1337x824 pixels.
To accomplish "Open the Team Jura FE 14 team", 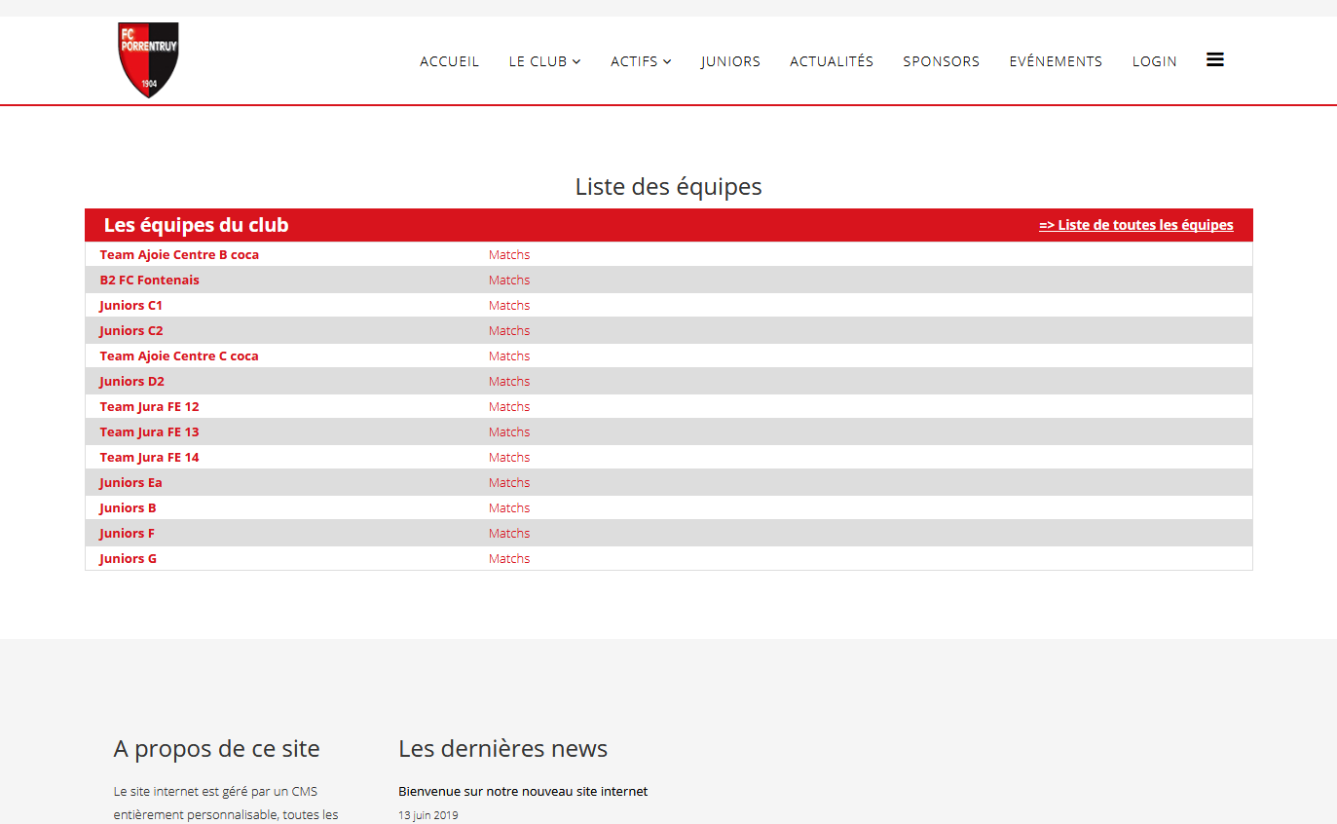I will [149, 457].
